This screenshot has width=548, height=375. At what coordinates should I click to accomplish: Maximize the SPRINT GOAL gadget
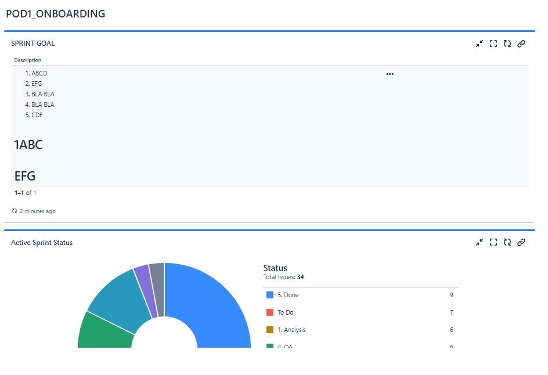[x=493, y=44]
